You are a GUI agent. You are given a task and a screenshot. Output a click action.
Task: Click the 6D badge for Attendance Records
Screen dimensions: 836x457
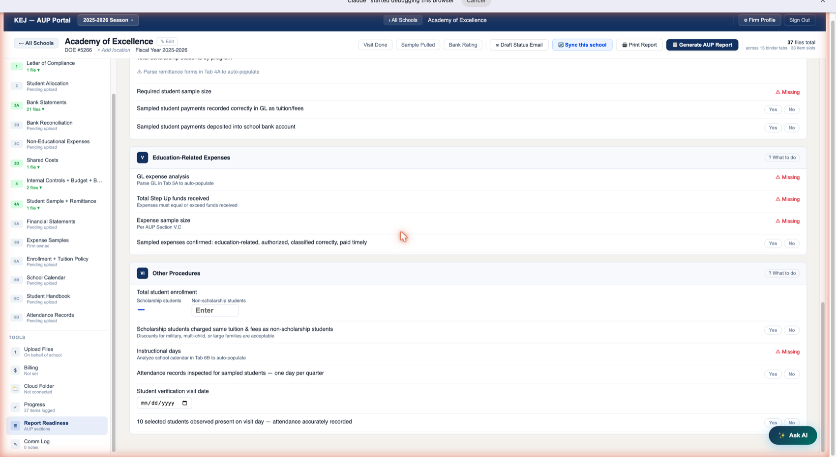pyautogui.click(x=16, y=318)
